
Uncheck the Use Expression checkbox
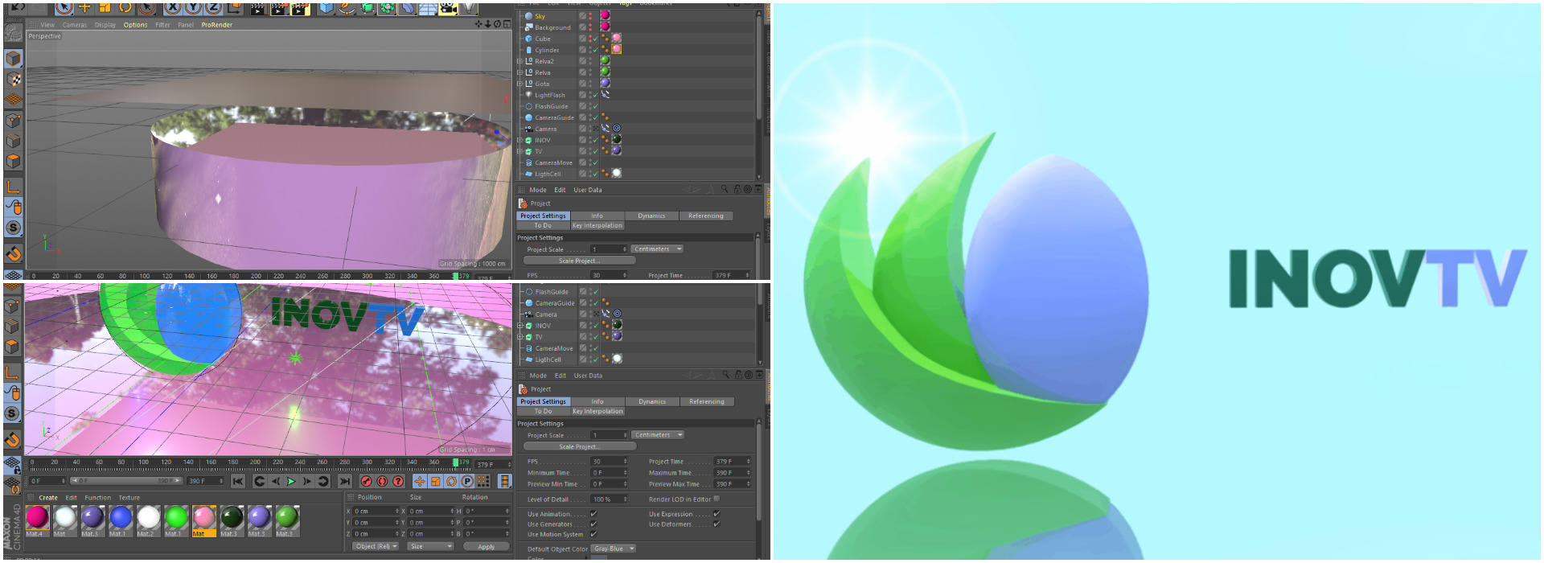[717, 514]
